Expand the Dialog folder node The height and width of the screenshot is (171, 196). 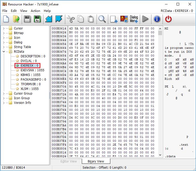(x=4, y=42)
